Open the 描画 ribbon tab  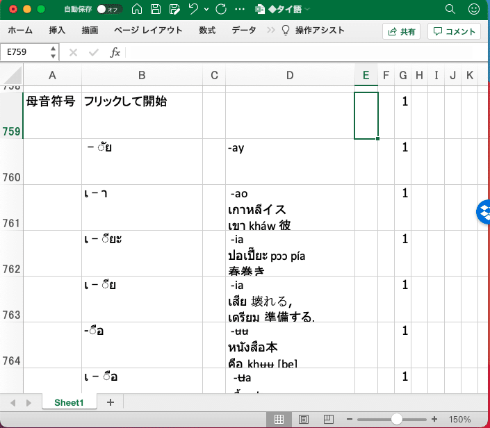pos(90,31)
